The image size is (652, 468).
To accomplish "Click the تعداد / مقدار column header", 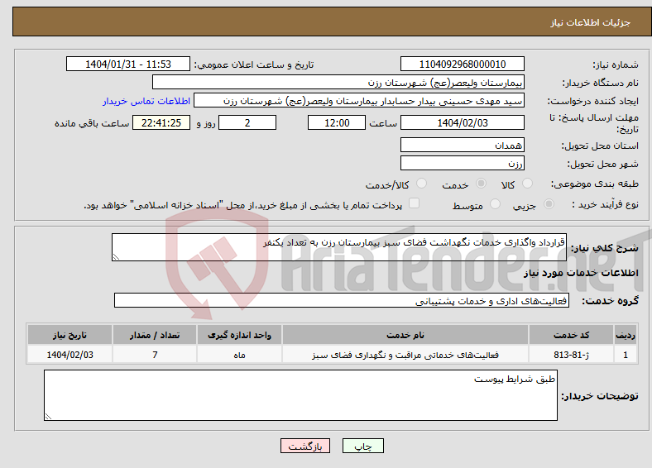I will [x=154, y=335].
